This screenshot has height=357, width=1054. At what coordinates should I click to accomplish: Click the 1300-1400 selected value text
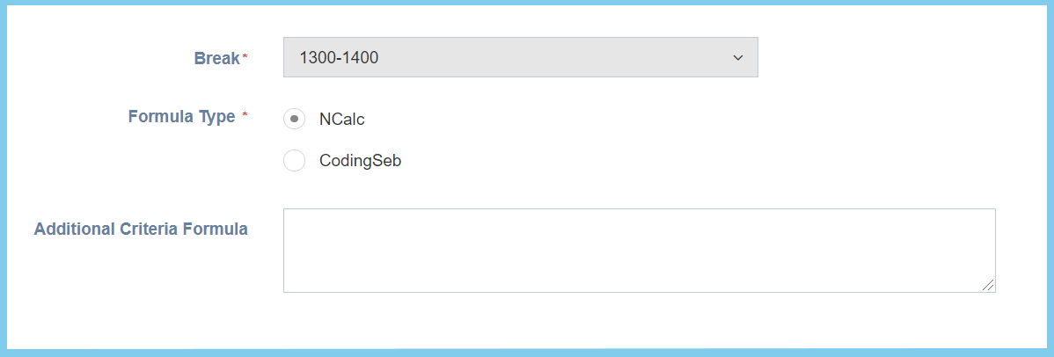(x=339, y=58)
